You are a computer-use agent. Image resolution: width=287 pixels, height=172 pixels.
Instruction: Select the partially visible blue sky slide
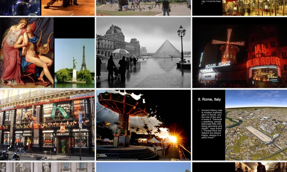tap(143, 167)
